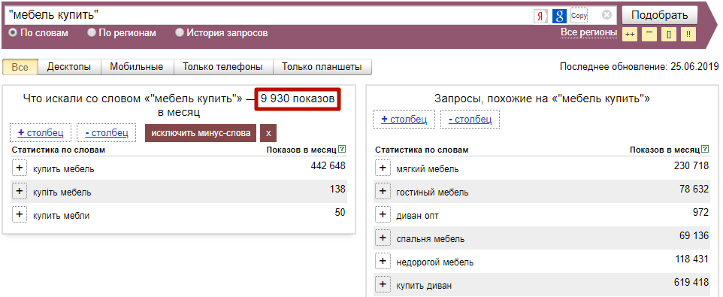Screen dimensions: 723x297
Task: Click the 'мягкий мебель' query text
Action: click(x=428, y=169)
